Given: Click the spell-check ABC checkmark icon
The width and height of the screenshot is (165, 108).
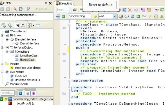Looking at the screenshot, I should pyautogui.click(x=28, y=9).
